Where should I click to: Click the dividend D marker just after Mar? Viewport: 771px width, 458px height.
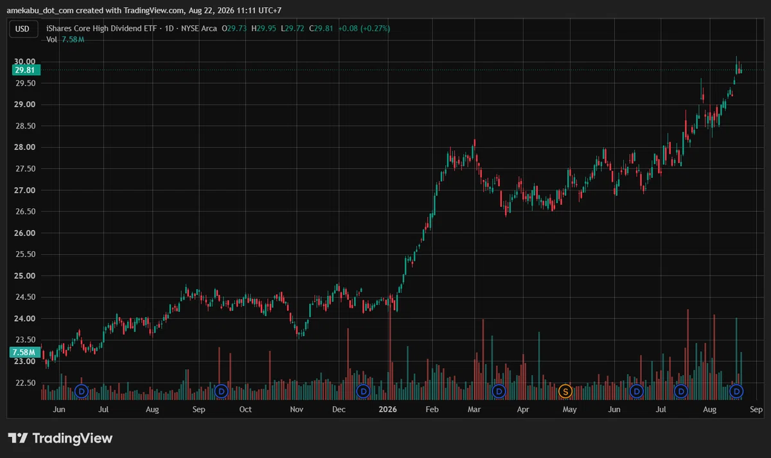pos(499,391)
